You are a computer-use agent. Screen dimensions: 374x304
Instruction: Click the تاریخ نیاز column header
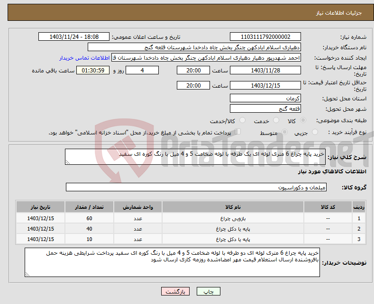click(x=41, y=207)
